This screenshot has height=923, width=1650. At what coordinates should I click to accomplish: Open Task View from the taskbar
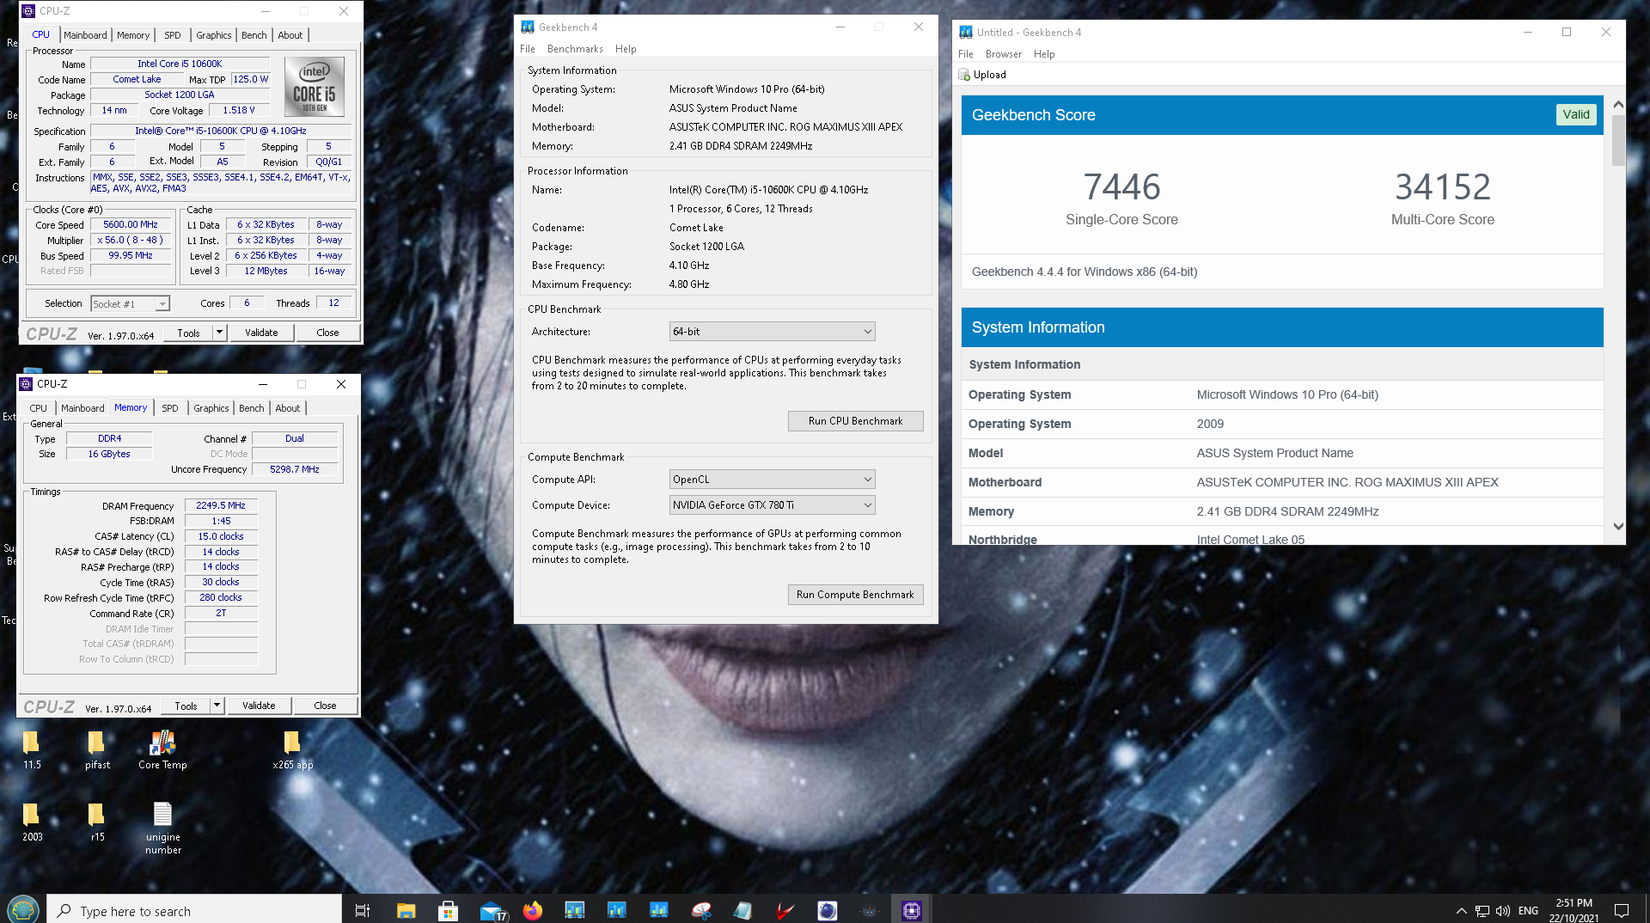pos(363,910)
